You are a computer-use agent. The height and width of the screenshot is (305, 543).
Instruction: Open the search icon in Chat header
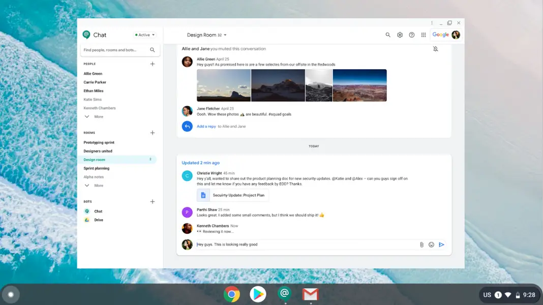(x=388, y=35)
